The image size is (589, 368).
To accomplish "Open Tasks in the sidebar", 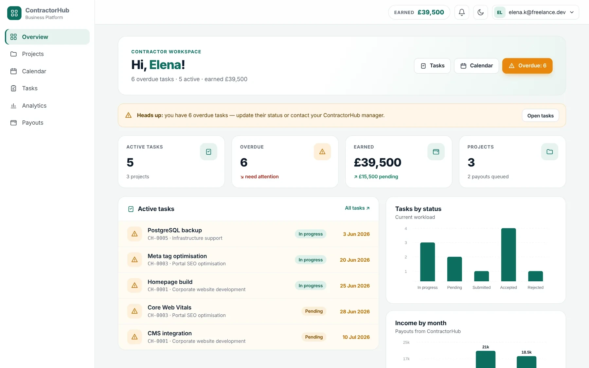I will click(x=47, y=88).
